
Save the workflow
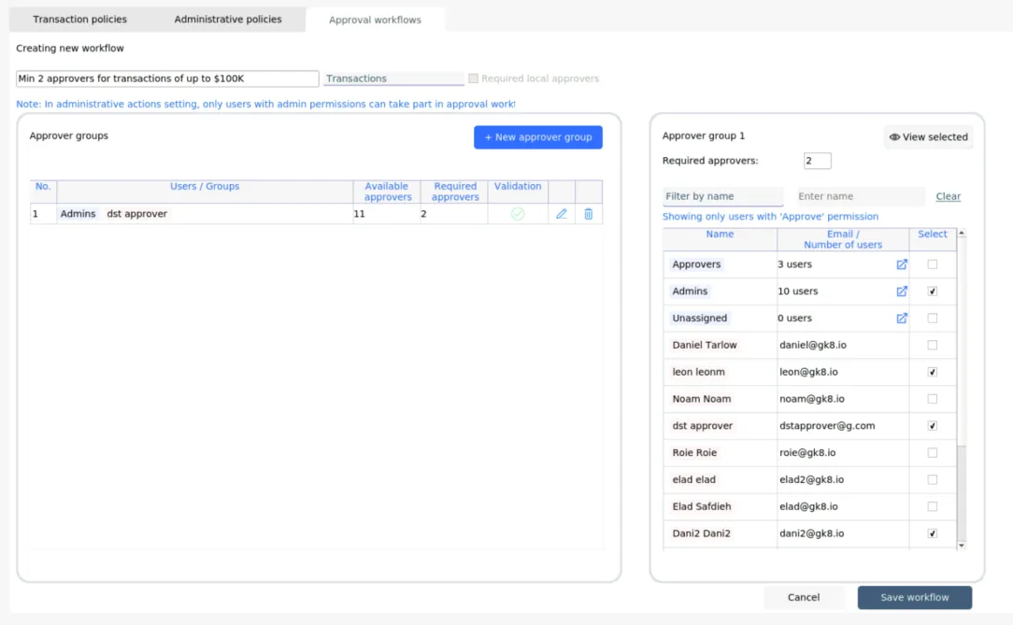point(915,597)
